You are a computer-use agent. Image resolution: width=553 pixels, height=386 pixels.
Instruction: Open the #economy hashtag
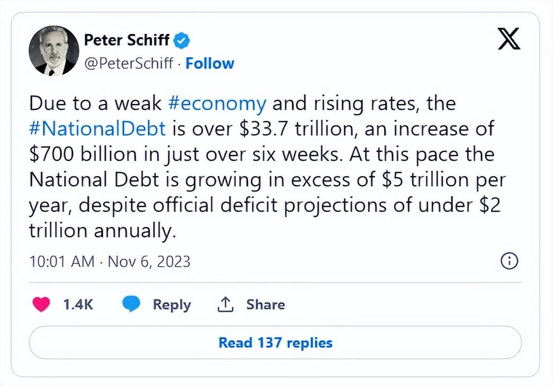(x=217, y=103)
